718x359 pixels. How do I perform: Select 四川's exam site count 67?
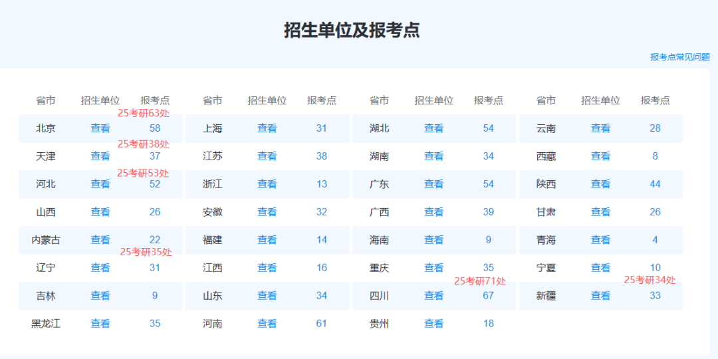[x=489, y=296]
